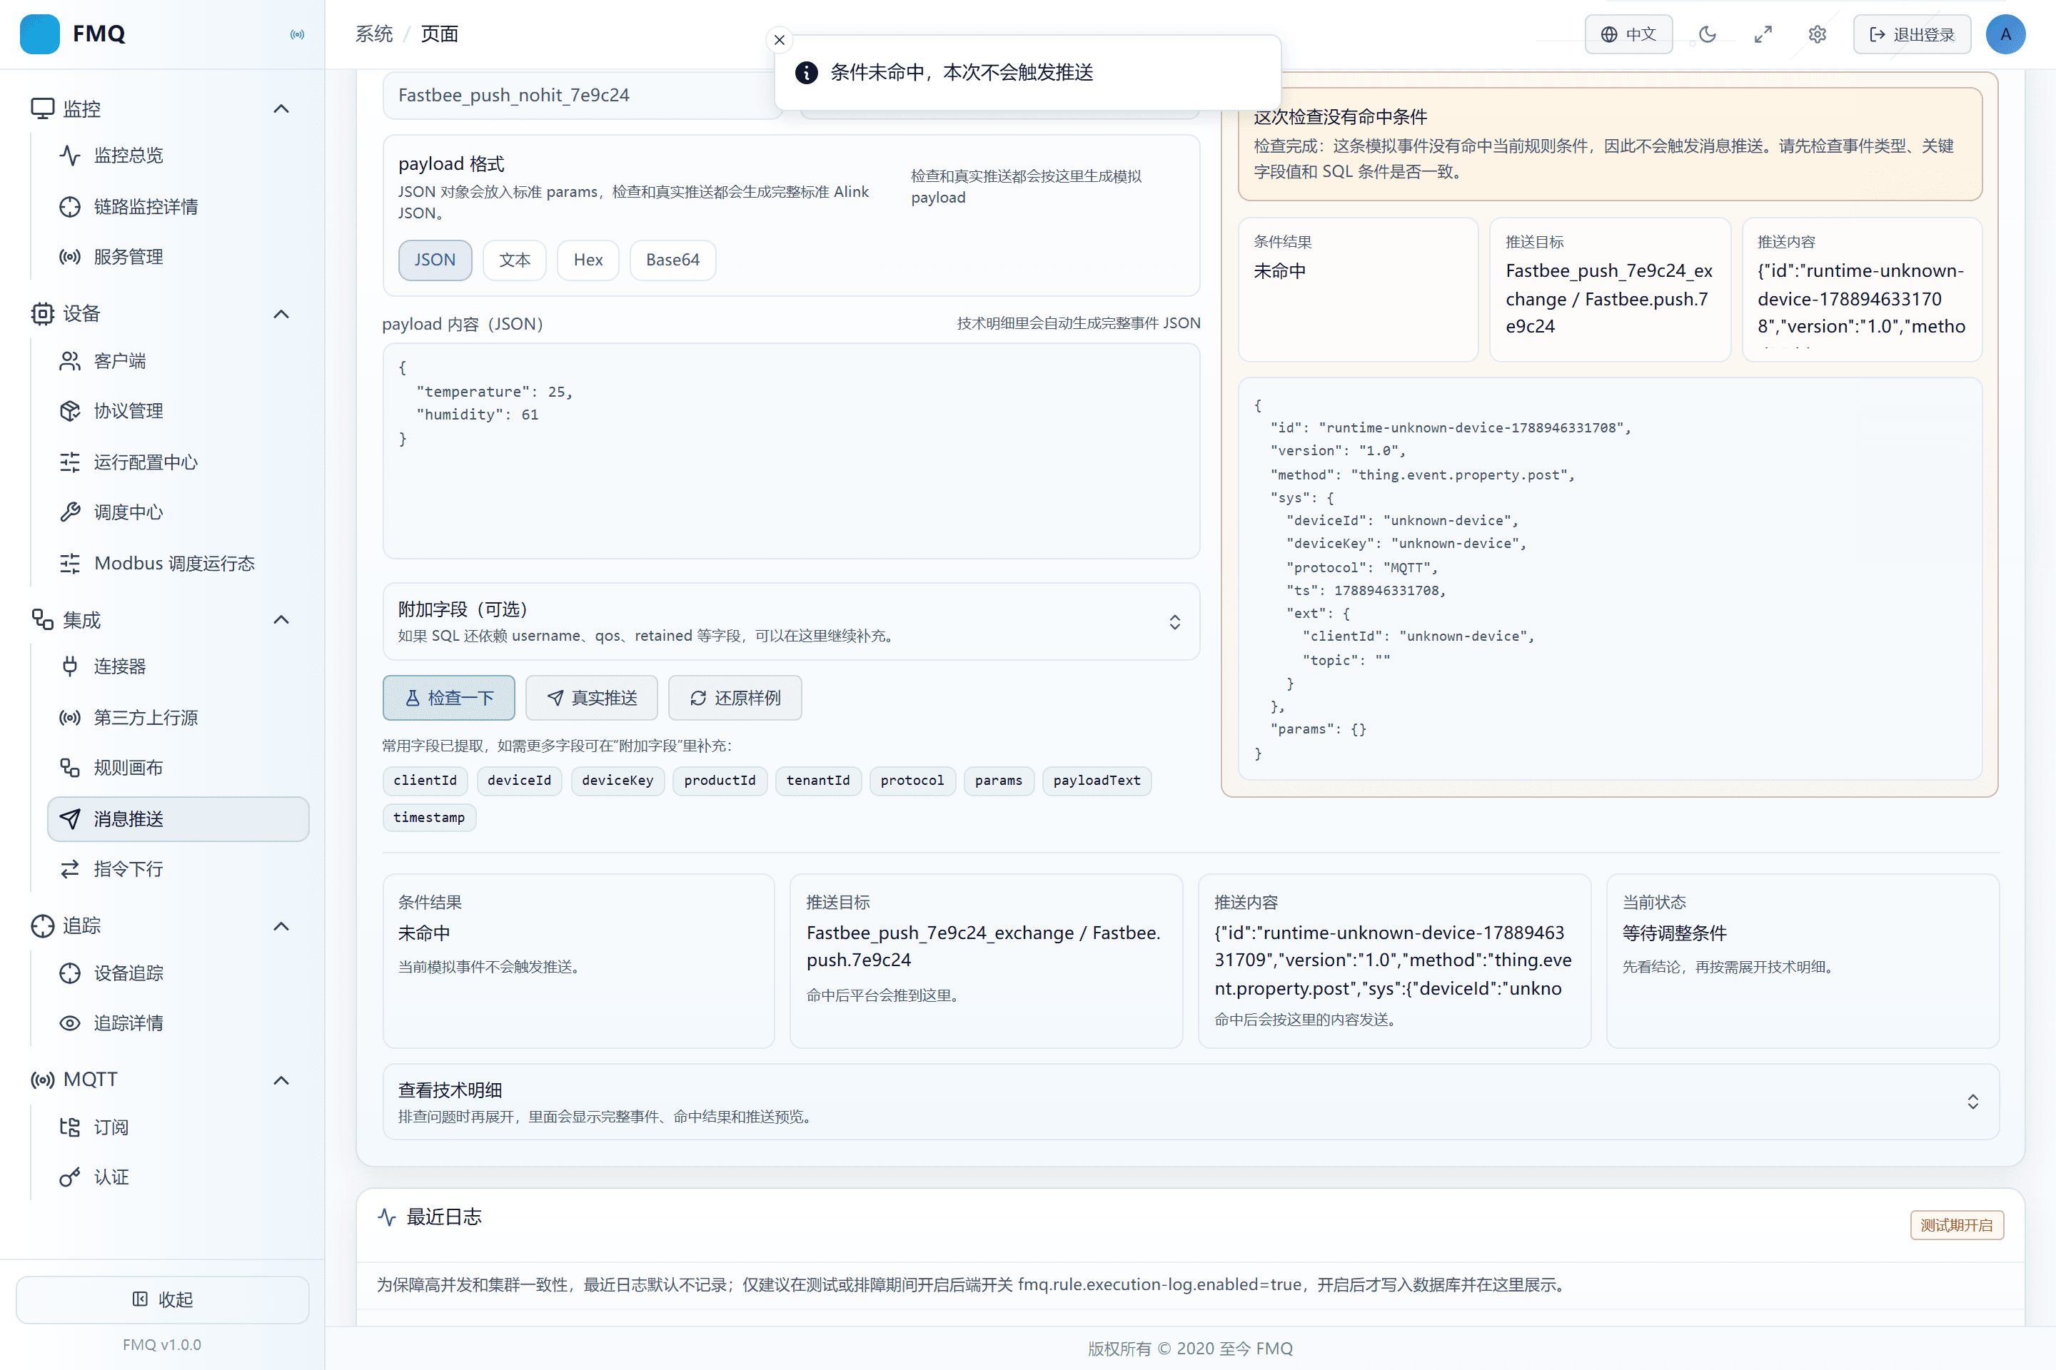The width and height of the screenshot is (2056, 1370).
Task: Open Modbus 调度运行态
Action: (x=178, y=564)
